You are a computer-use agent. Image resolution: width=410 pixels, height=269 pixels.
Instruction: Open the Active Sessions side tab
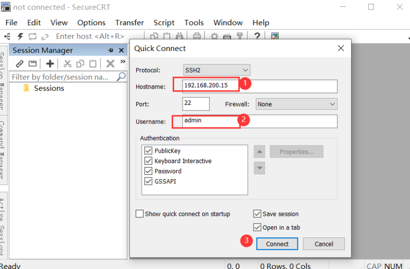(2, 227)
